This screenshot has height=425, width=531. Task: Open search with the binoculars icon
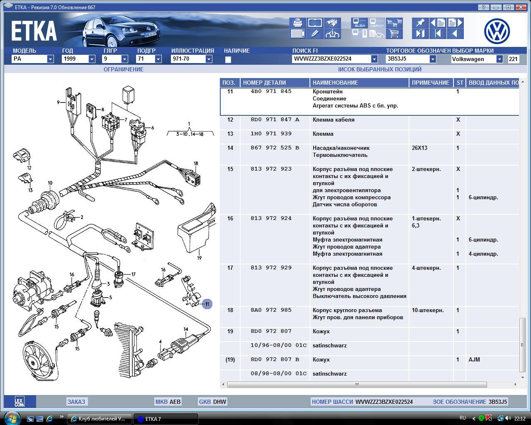point(332,23)
